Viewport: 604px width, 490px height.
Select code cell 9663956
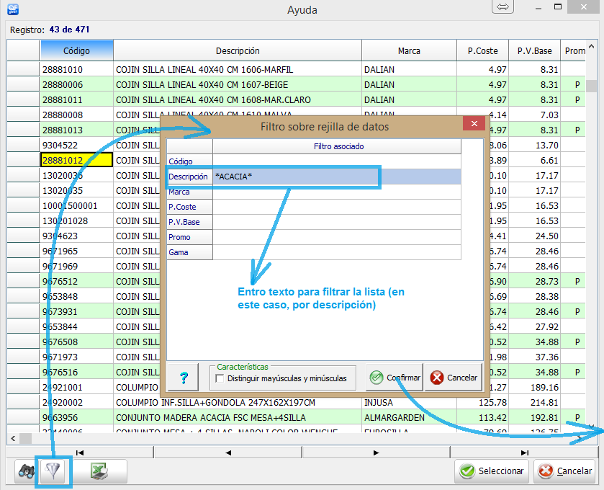coord(76,417)
